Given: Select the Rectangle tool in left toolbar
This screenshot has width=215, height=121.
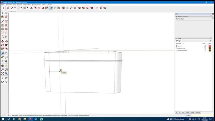Looking at the screenshot, I should point(2,26).
